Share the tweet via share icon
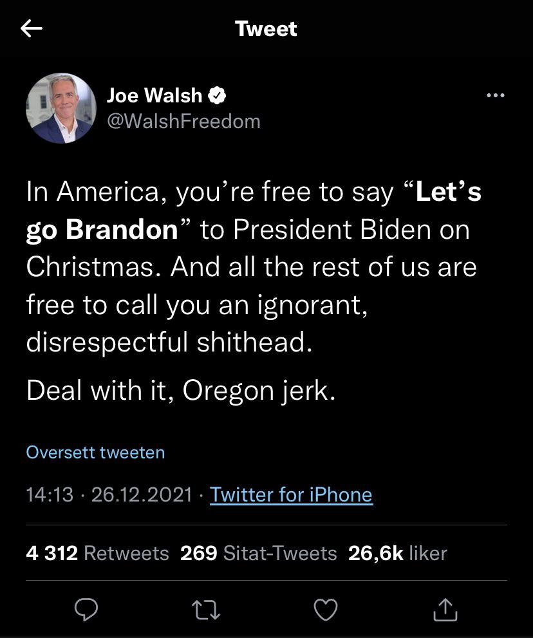Viewport: 533px width, 638px height. tap(445, 610)
